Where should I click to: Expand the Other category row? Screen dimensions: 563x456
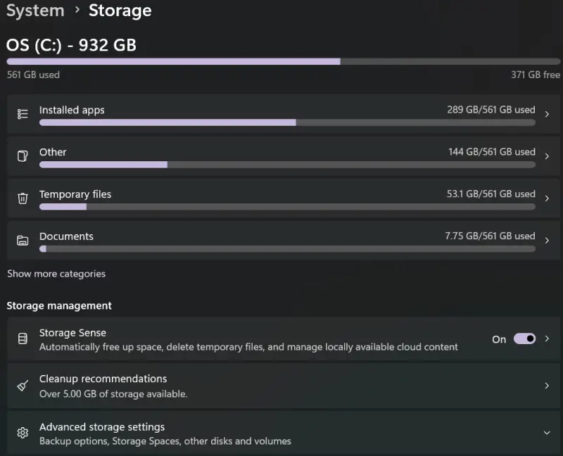pos(548,158)
